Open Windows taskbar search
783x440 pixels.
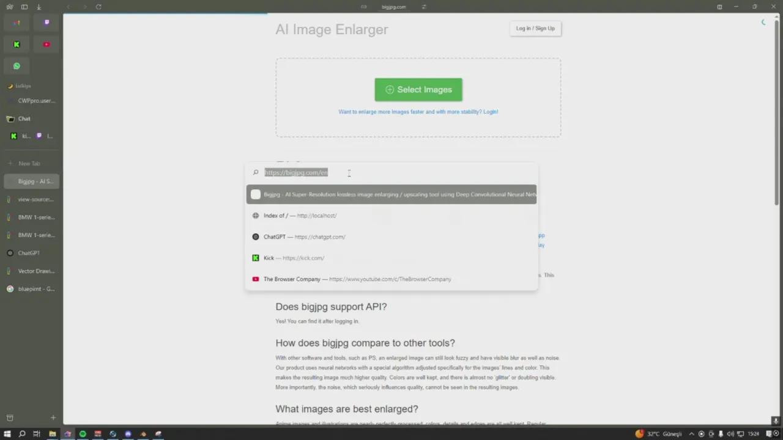[x=22, y=434]
